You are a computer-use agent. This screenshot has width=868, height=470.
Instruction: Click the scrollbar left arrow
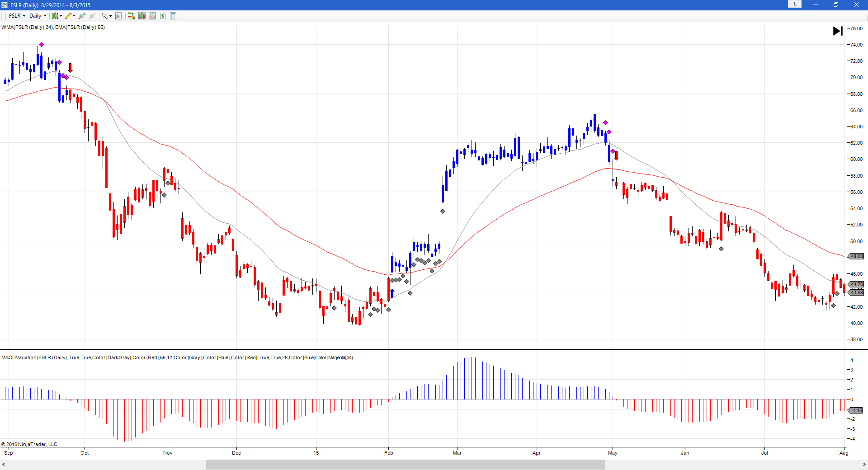[x=4, y=465]
